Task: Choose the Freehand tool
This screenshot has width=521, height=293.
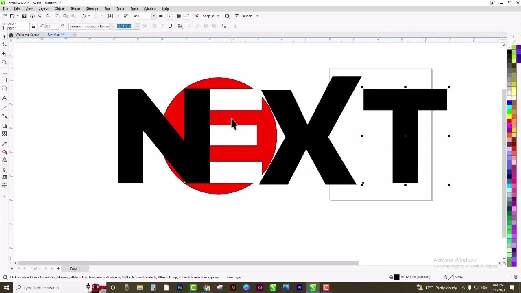Action: [4, 72]
